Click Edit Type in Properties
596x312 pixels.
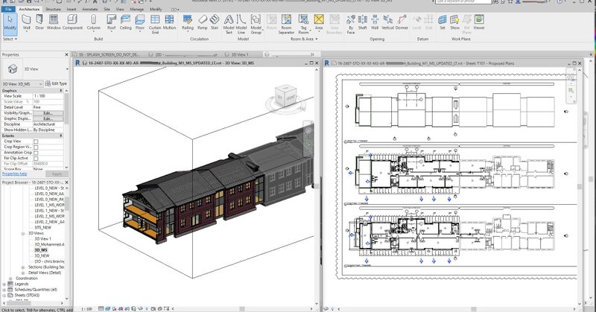pos(56,83)
